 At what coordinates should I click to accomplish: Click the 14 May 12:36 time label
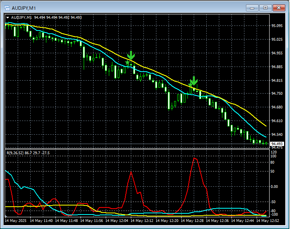click(217, 220)
